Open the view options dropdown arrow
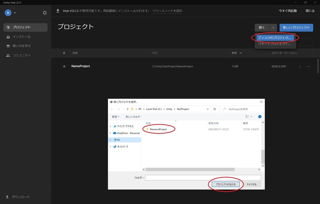 tap(251, 117)
